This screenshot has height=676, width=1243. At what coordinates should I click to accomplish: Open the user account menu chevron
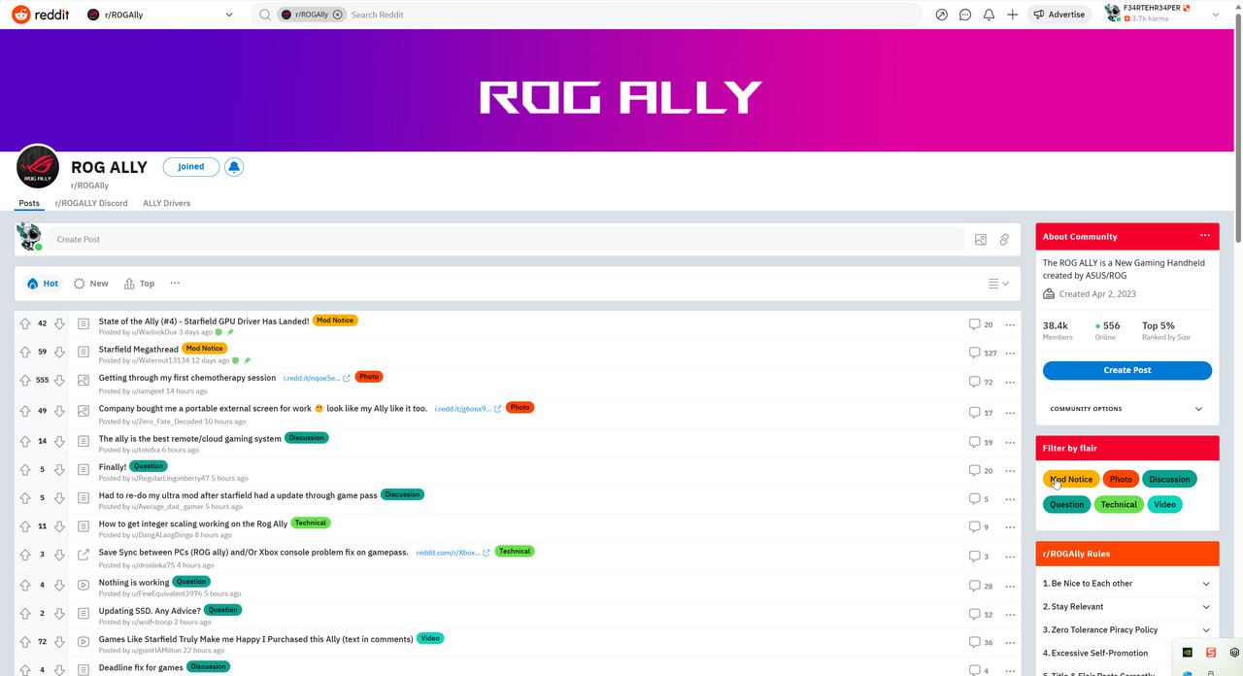[x=1216, y=15]
